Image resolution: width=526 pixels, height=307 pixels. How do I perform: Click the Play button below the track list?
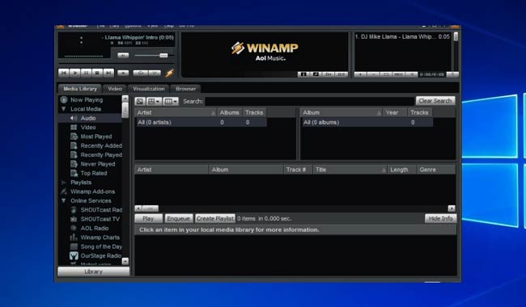[x=148, y=219]
